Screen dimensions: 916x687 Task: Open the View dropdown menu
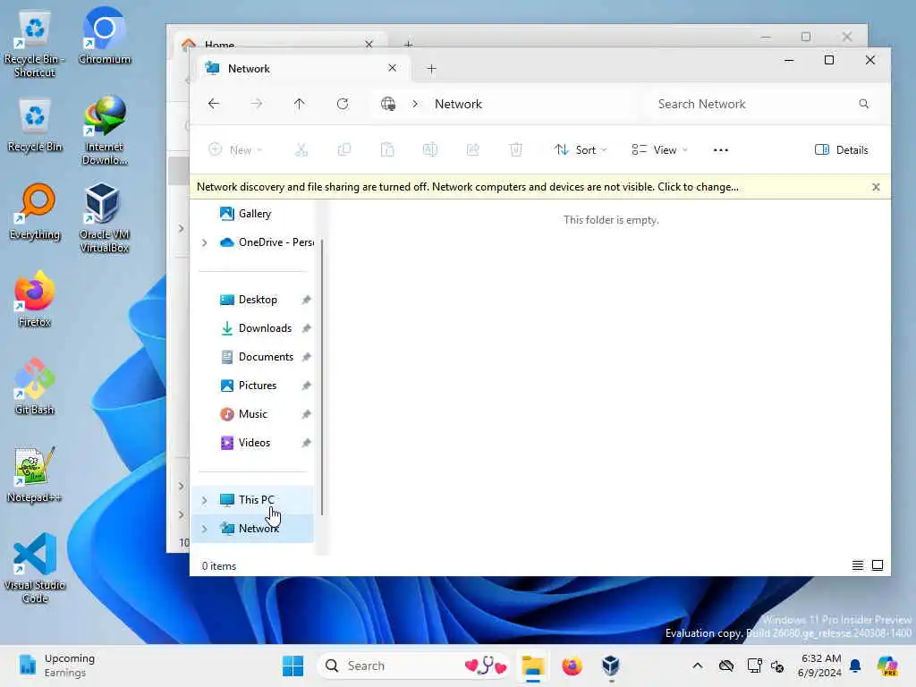tap(659, 150)
